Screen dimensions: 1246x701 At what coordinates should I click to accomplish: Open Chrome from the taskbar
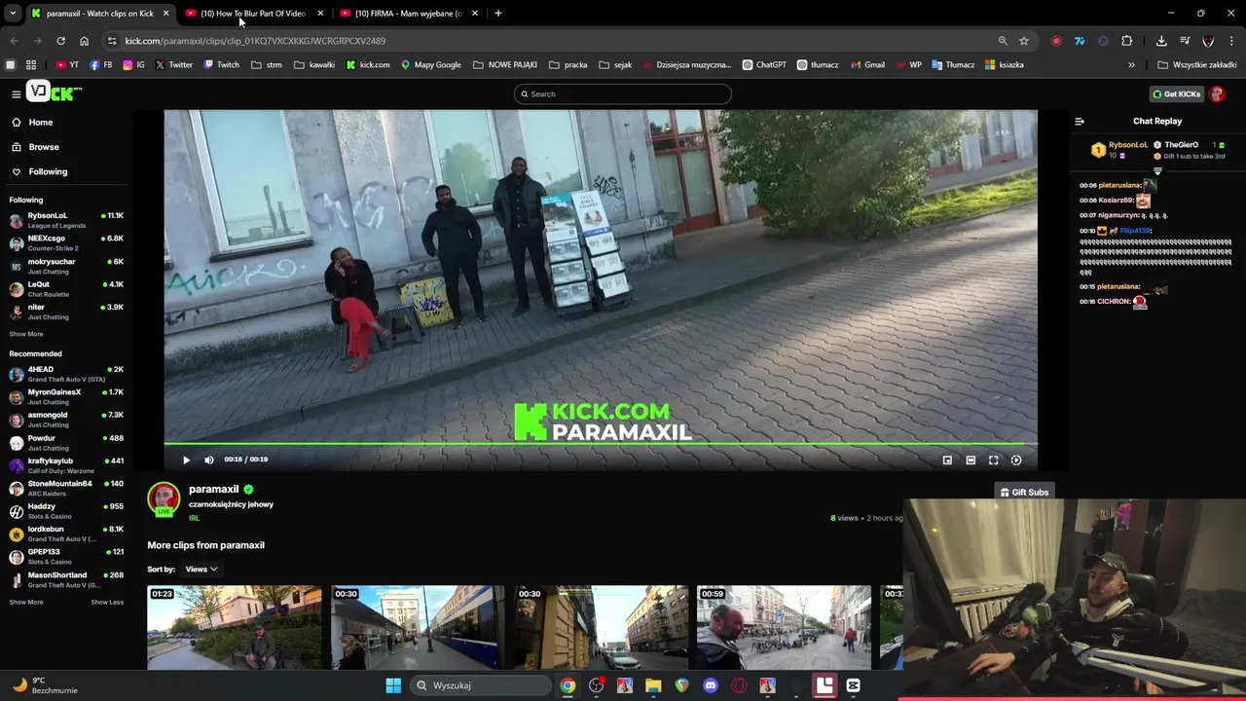(x=568, y=685)
